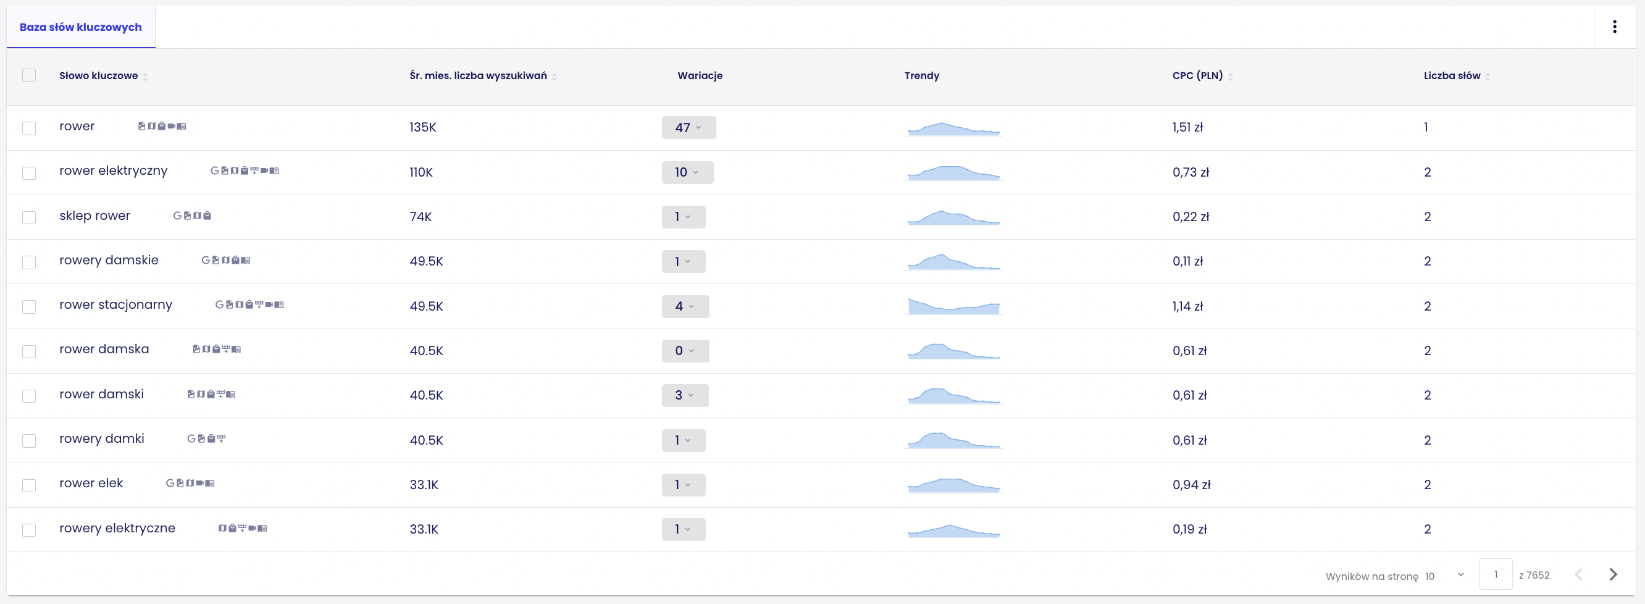
Task: Check the box for keyword rower
Action: point(29,128)
